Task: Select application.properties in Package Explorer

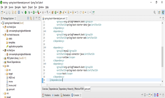Action: [16, 46]
